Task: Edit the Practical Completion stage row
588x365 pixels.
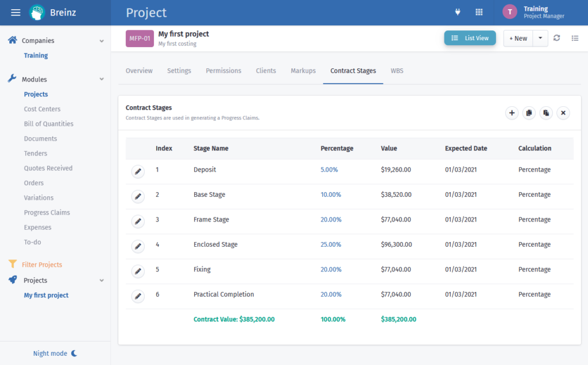Action: [138, 296]
